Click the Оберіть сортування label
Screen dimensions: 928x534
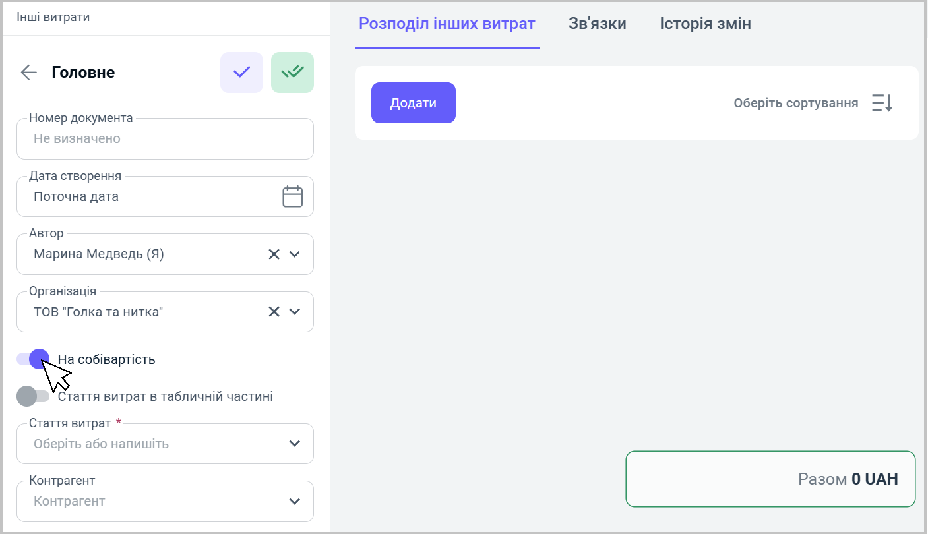[x=795, y=104]
